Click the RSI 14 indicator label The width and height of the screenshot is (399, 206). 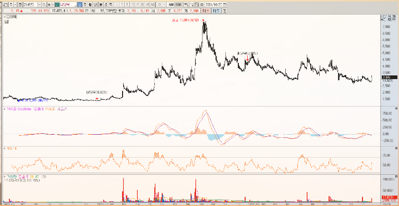click(11, 149)
